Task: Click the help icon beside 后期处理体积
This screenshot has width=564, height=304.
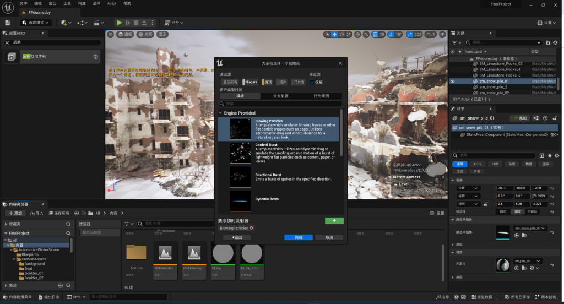Action: point(96,57)
